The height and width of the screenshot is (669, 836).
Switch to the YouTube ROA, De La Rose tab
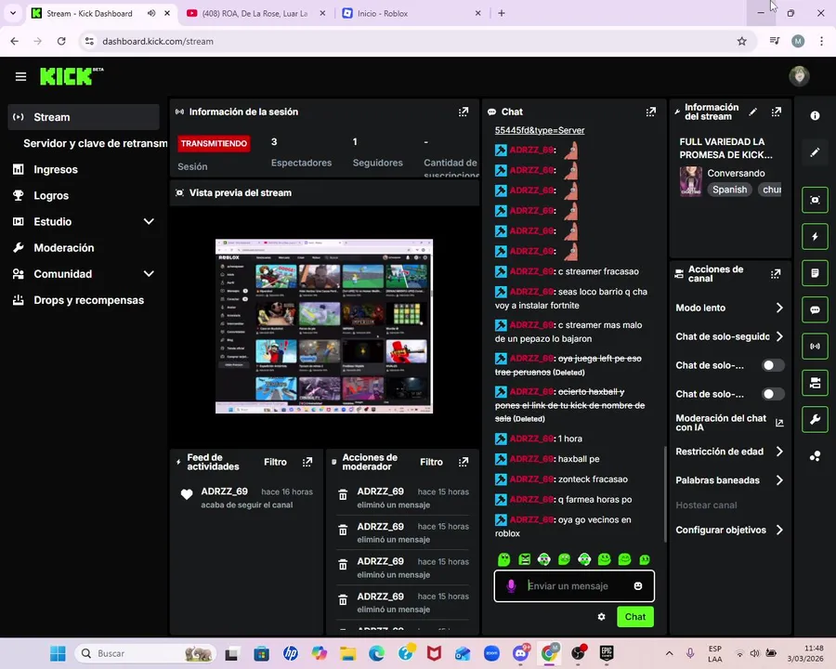coord(255,13)
